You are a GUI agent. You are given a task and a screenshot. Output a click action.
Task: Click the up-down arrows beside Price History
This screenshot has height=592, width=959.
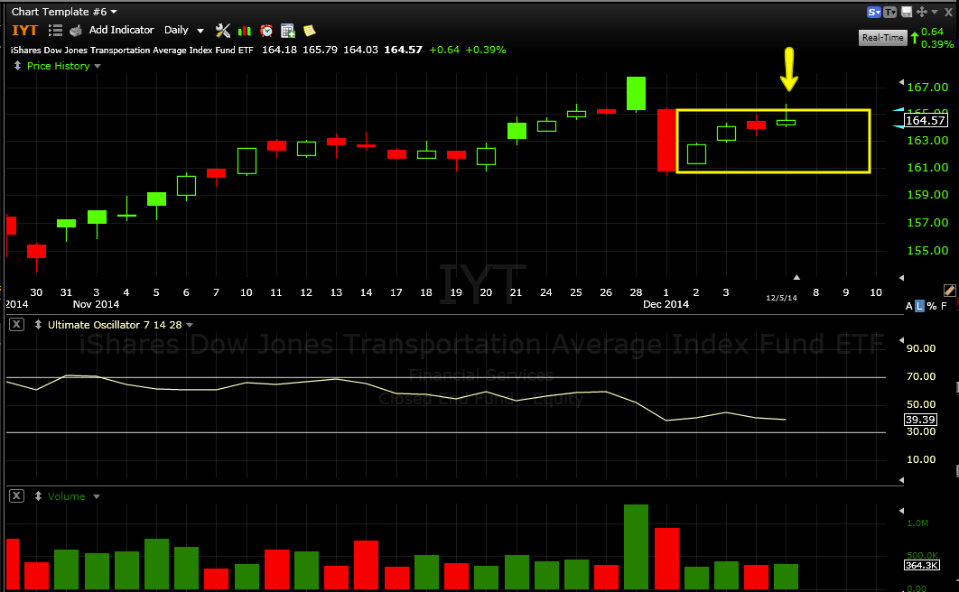pos(17,65)
